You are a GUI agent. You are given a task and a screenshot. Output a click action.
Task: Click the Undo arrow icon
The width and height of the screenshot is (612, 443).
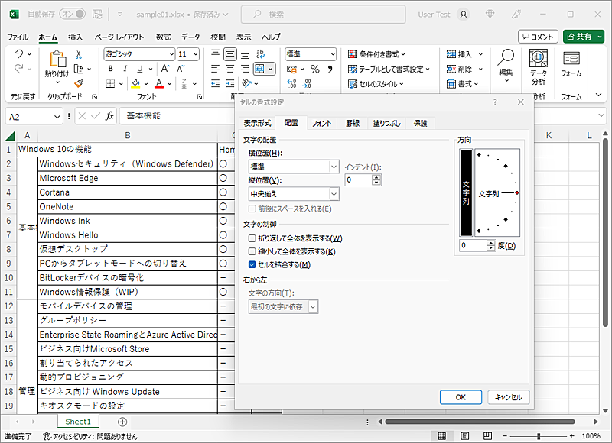[x=19, y=54]
